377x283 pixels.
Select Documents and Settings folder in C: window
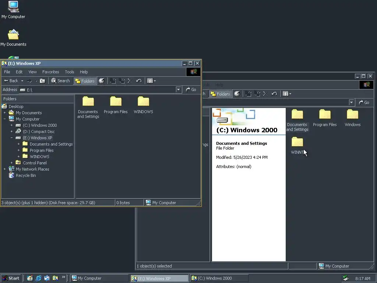297,120
